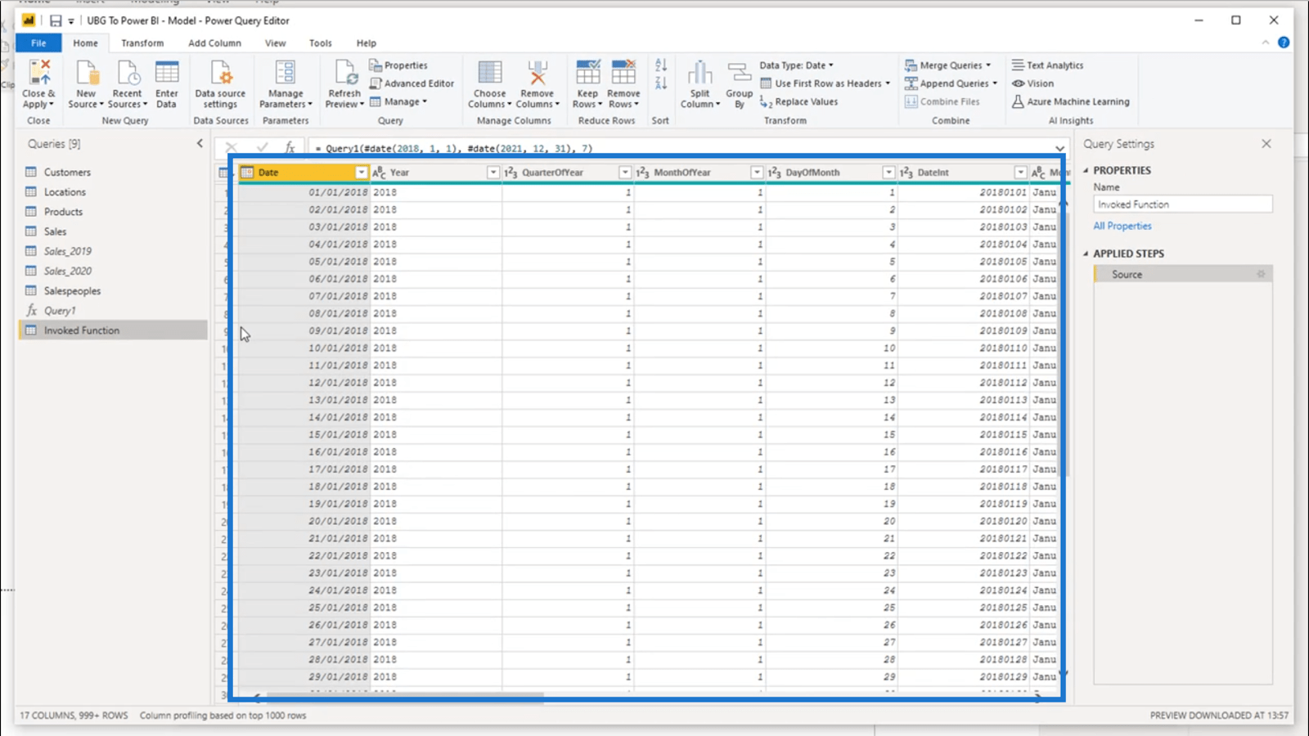Click the Enter Data icon
The image size is (1309, 736).
(x=167, y=73)
